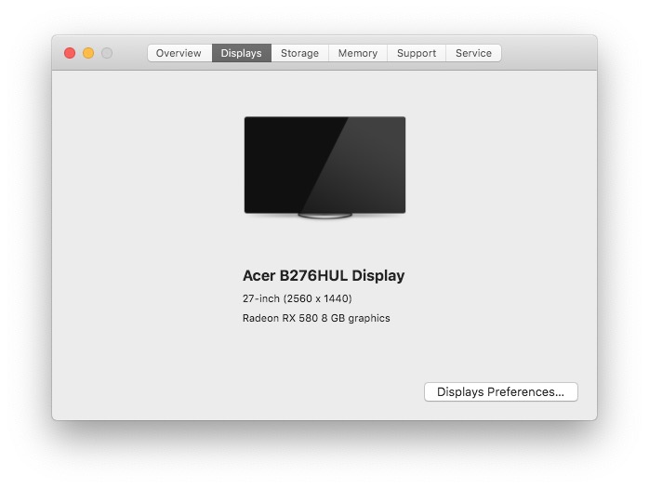Close the window with the red button
The height and width of the screenshot is (489, 649).
(70, 53)
